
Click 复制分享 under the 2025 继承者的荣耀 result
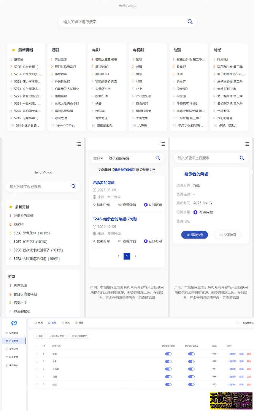pyautogui.click(x=101, y=205)
